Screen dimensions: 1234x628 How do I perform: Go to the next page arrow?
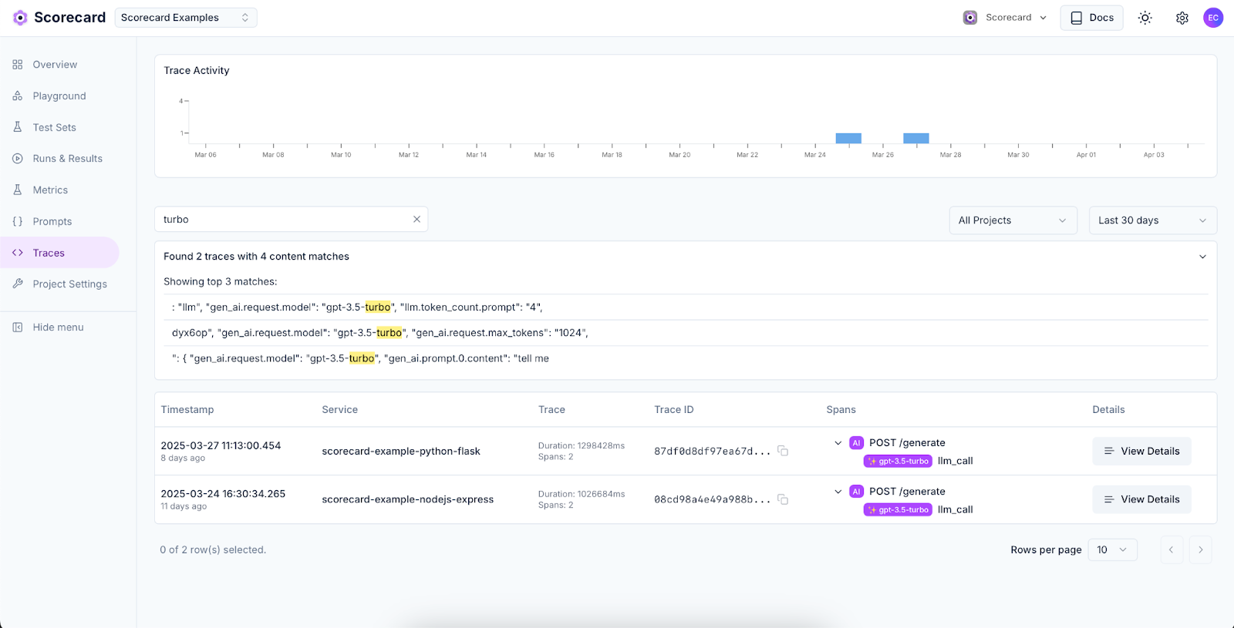click(1201, 549)
